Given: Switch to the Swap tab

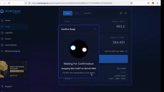Looking at the screenshot, I should click(x=68, y=13).
